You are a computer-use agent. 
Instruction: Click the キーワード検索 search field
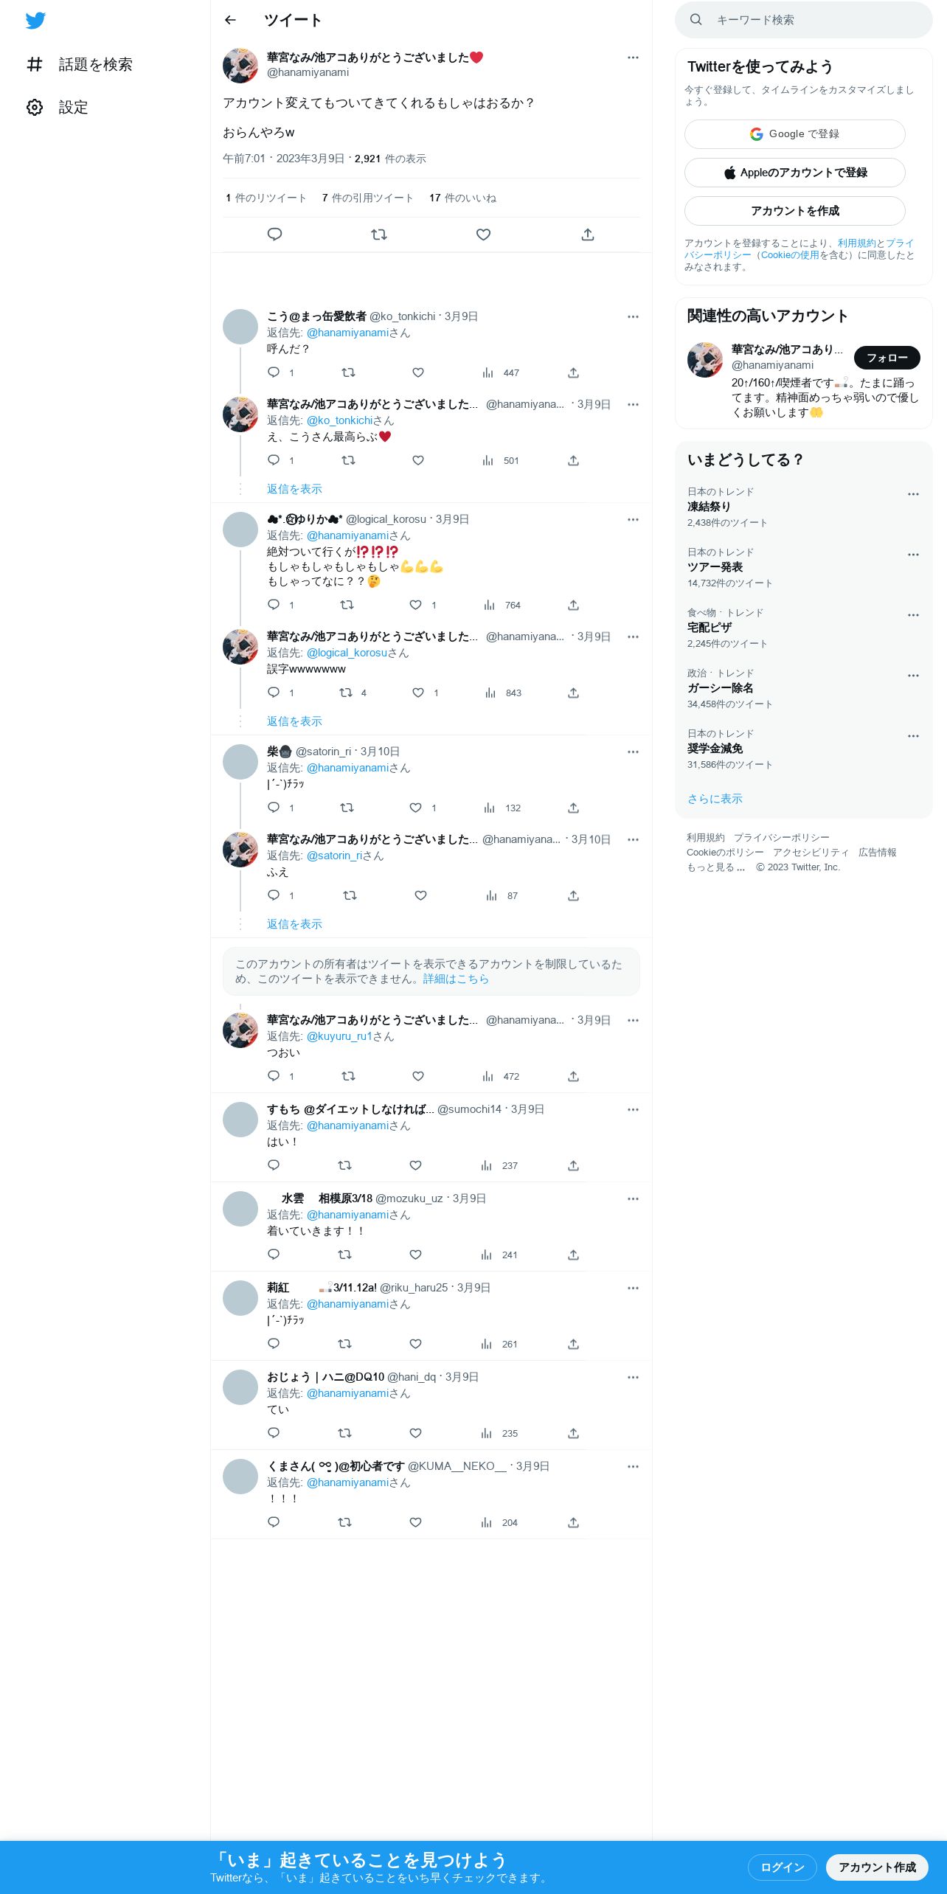[804, 20]
